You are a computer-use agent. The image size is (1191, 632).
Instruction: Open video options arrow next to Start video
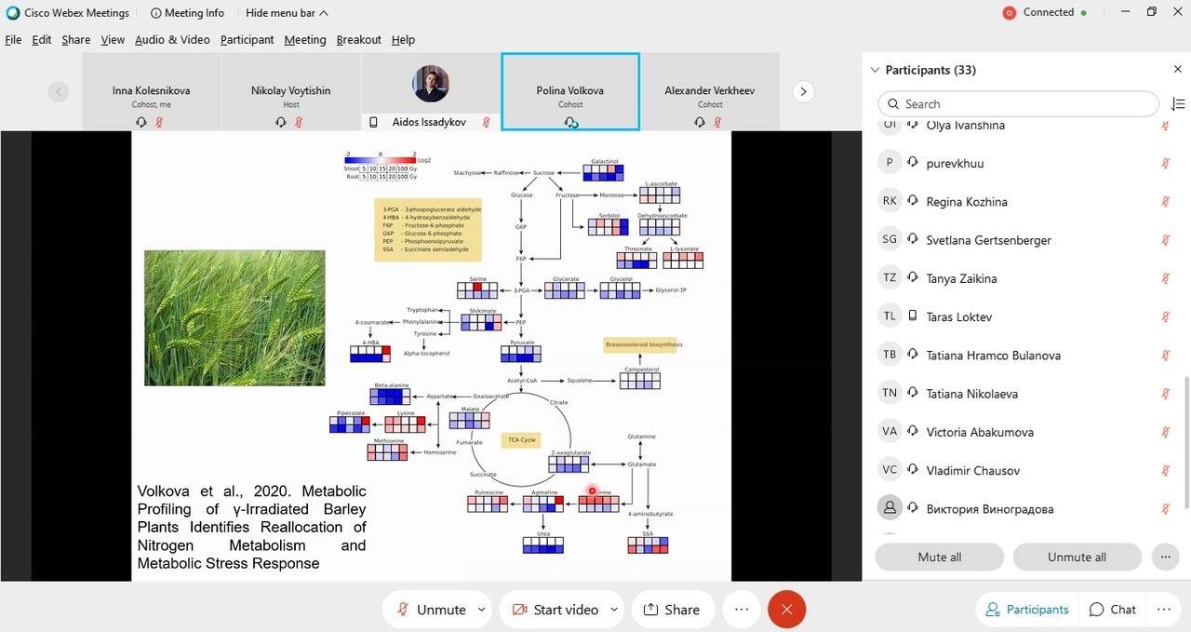click(x=614, y=610)
